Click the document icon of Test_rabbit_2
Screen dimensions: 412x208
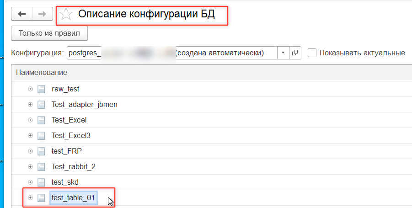point(41,167)
